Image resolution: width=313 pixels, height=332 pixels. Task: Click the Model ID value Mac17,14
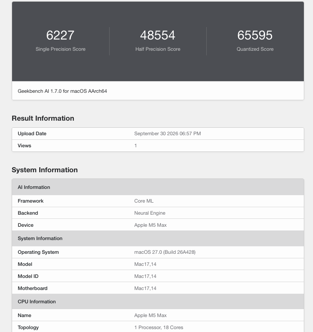(145, 276)
